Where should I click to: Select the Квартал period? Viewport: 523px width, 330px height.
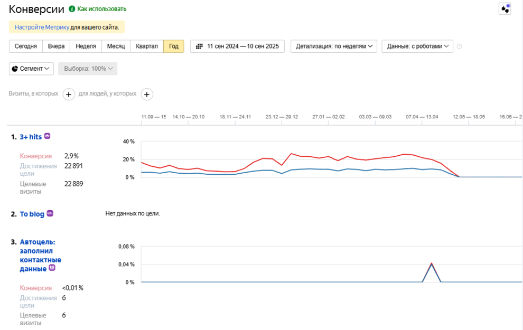click(x=147, y=46)
